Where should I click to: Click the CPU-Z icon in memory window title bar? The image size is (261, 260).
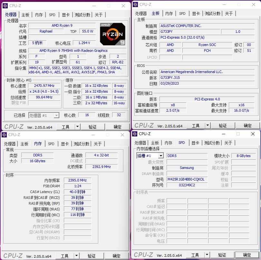point(4,135)
